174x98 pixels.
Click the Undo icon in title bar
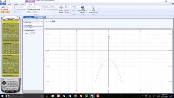tap(7, 1)
